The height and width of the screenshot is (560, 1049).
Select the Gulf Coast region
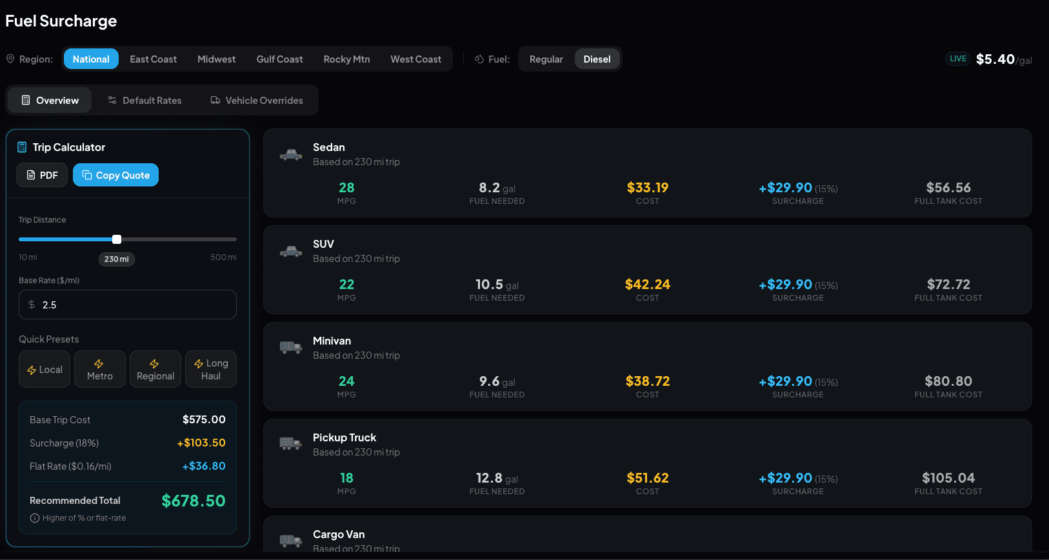[x=279, y=59]
